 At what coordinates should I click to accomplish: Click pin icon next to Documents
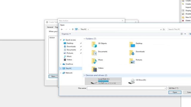coord(81,50)
